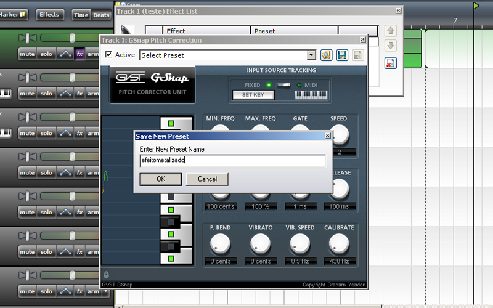Click the 0.5 Hz vibrato speed value
The width and height of the screenshot is (493, 308).
tap(300, 261)
